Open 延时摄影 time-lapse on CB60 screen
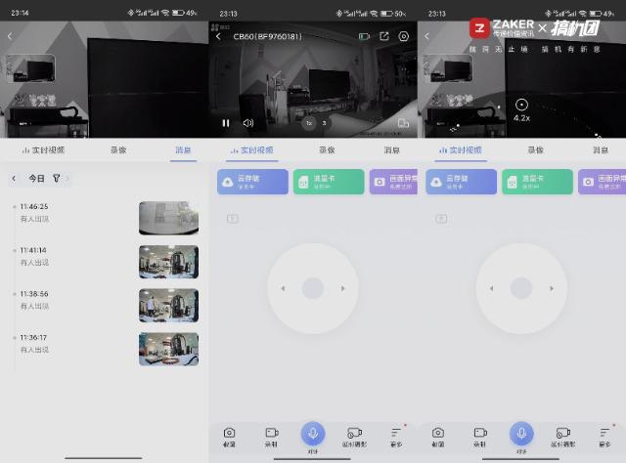Screen dimensions: 626x463 tap(354, 437)
